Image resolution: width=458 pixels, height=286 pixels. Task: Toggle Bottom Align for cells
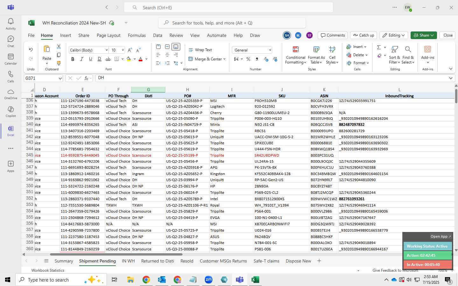click(176, 47)
